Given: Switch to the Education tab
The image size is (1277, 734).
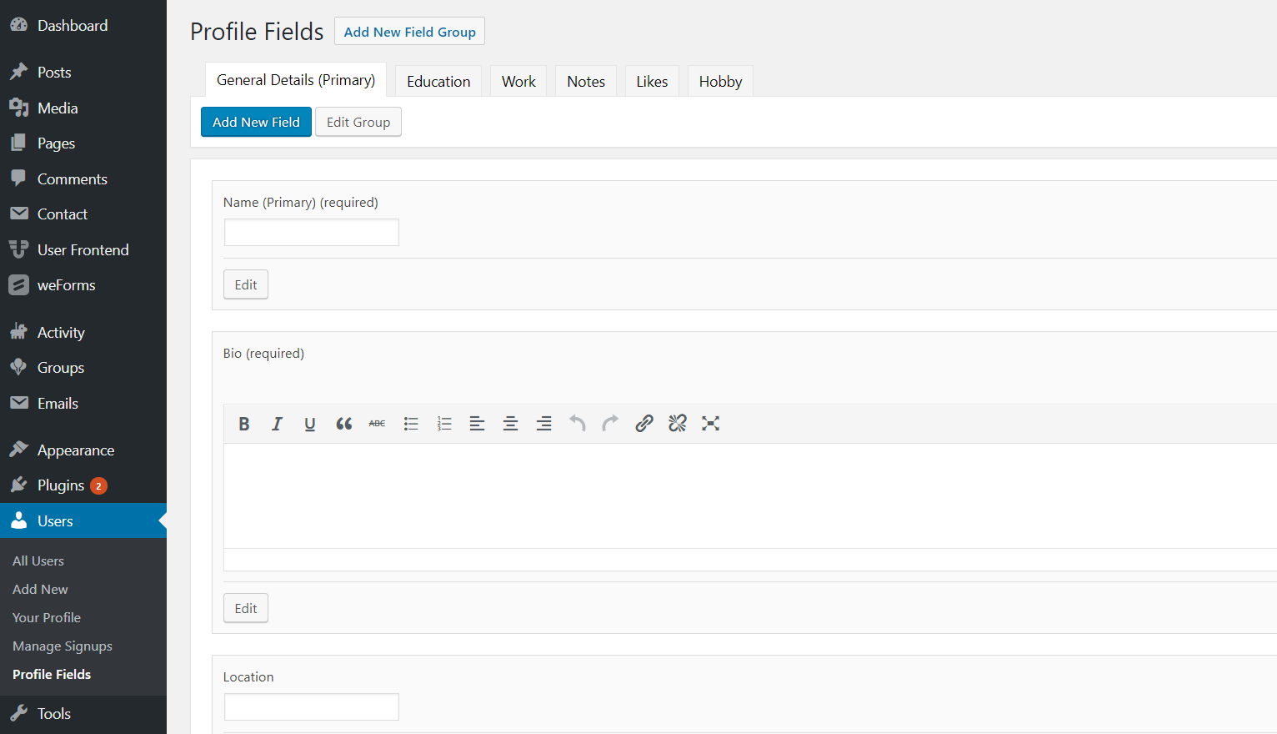Looking at the screenshot, I should 438,82.
